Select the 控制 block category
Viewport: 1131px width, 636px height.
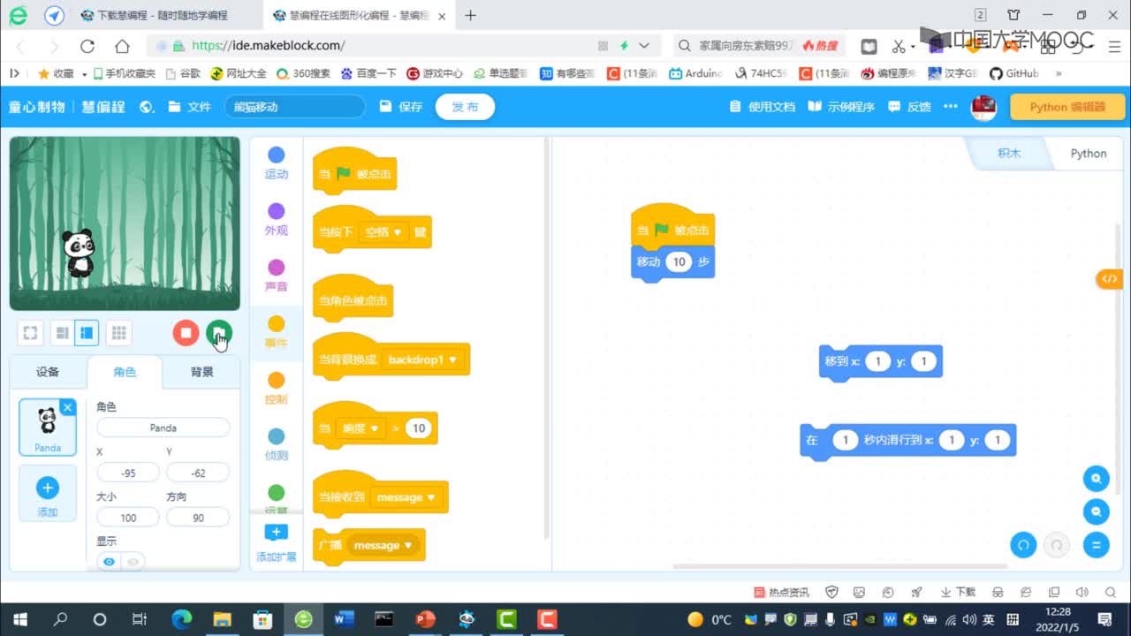click(x=277, y=389)
